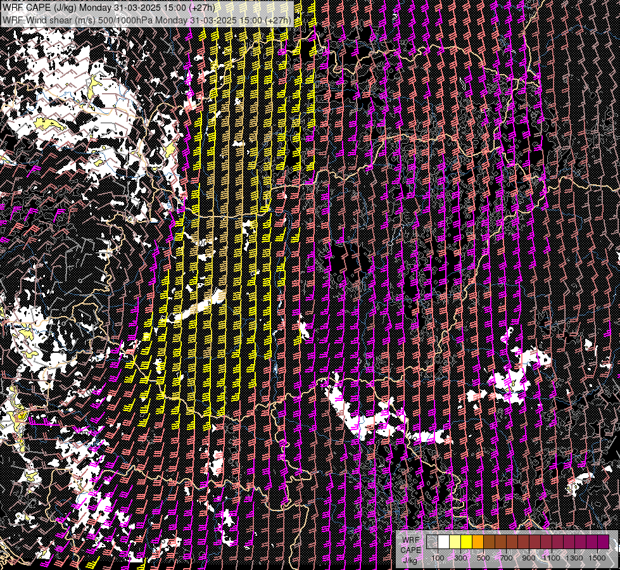Viewport: 620px width, 570px height.
Task: Click the 1400–1500 J/kg legend swatch
Action: point(592,542)
